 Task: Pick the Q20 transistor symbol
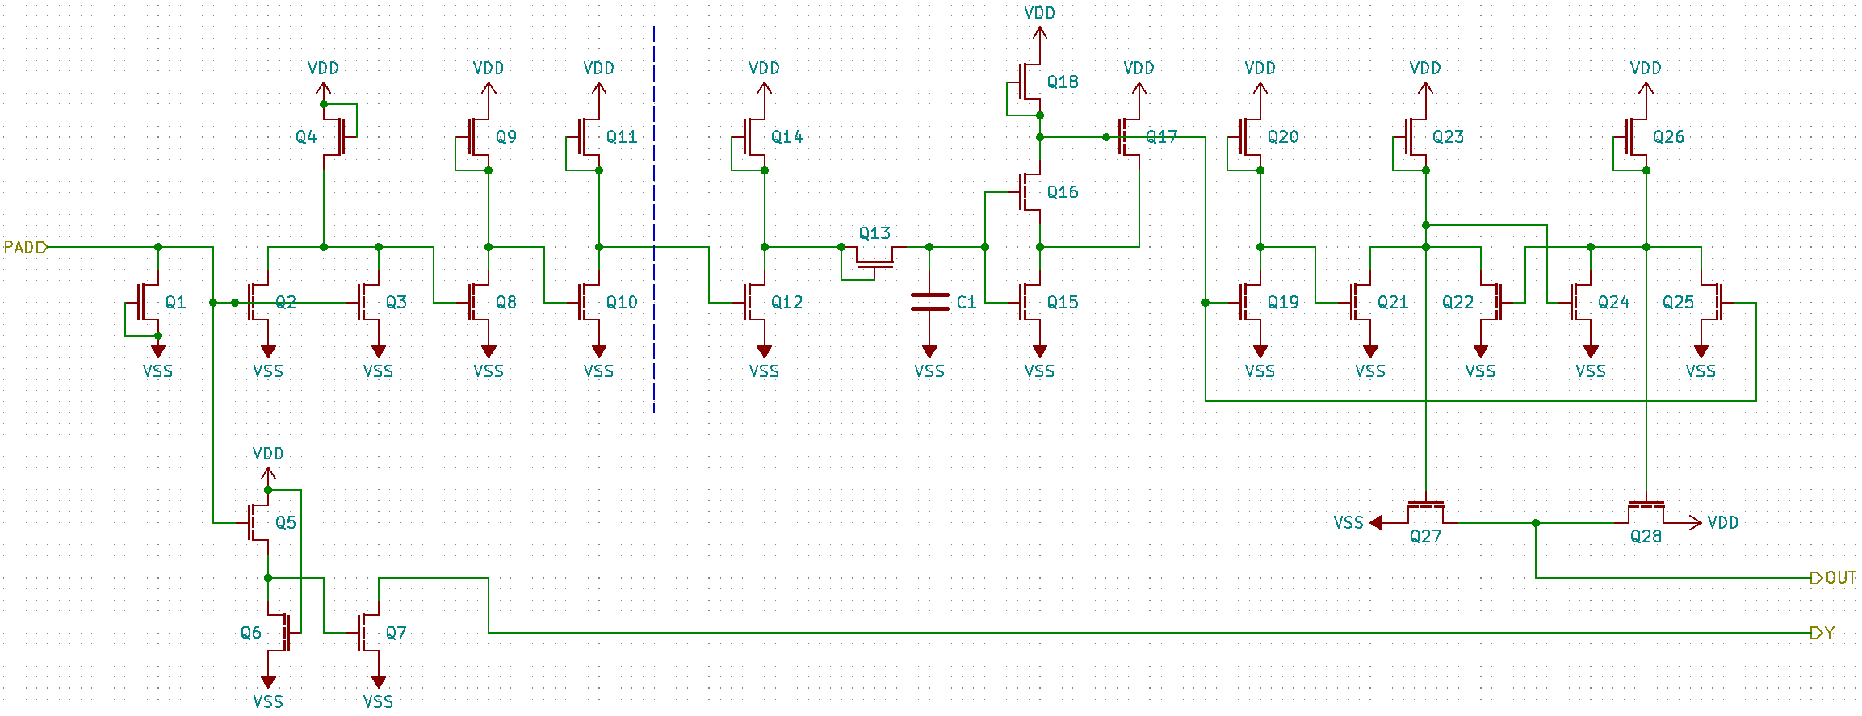(x=1248, y=137)
